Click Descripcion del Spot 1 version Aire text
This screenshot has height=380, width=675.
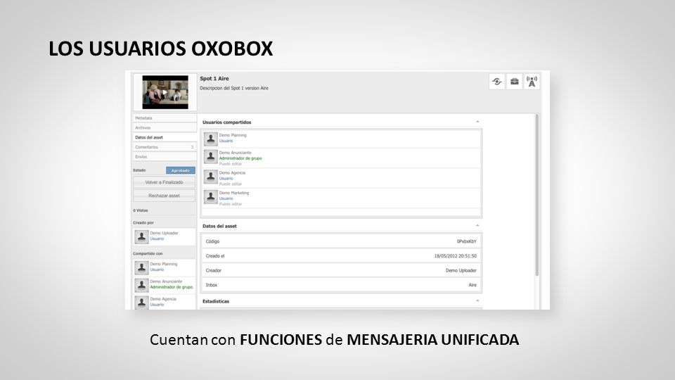coord(234,89)
